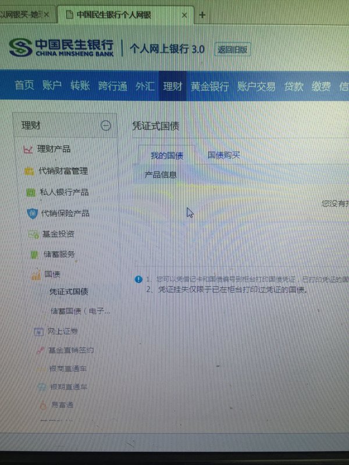Viewport: 349px width, 465px height.
Task: Open 基金直销签约 in the sidebar
Action: pyautogui.click(x=71, y=350)
